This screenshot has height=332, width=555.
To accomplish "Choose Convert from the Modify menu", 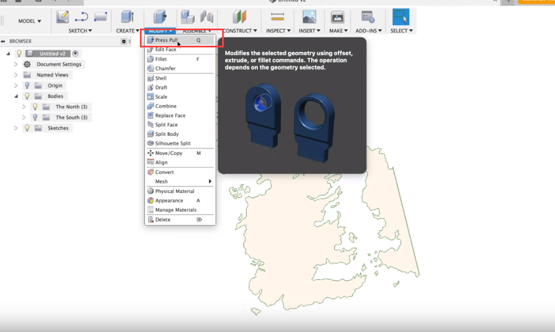I will pos(180,172).
